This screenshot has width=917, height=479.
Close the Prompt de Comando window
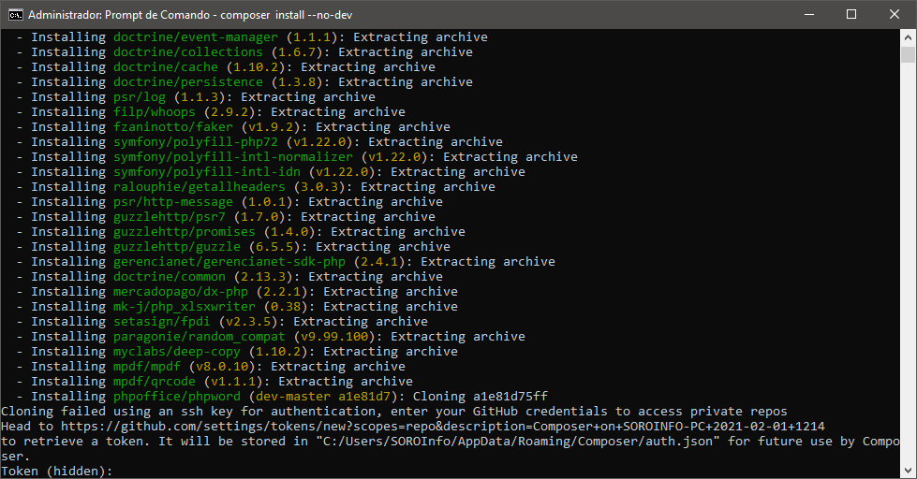895,15
